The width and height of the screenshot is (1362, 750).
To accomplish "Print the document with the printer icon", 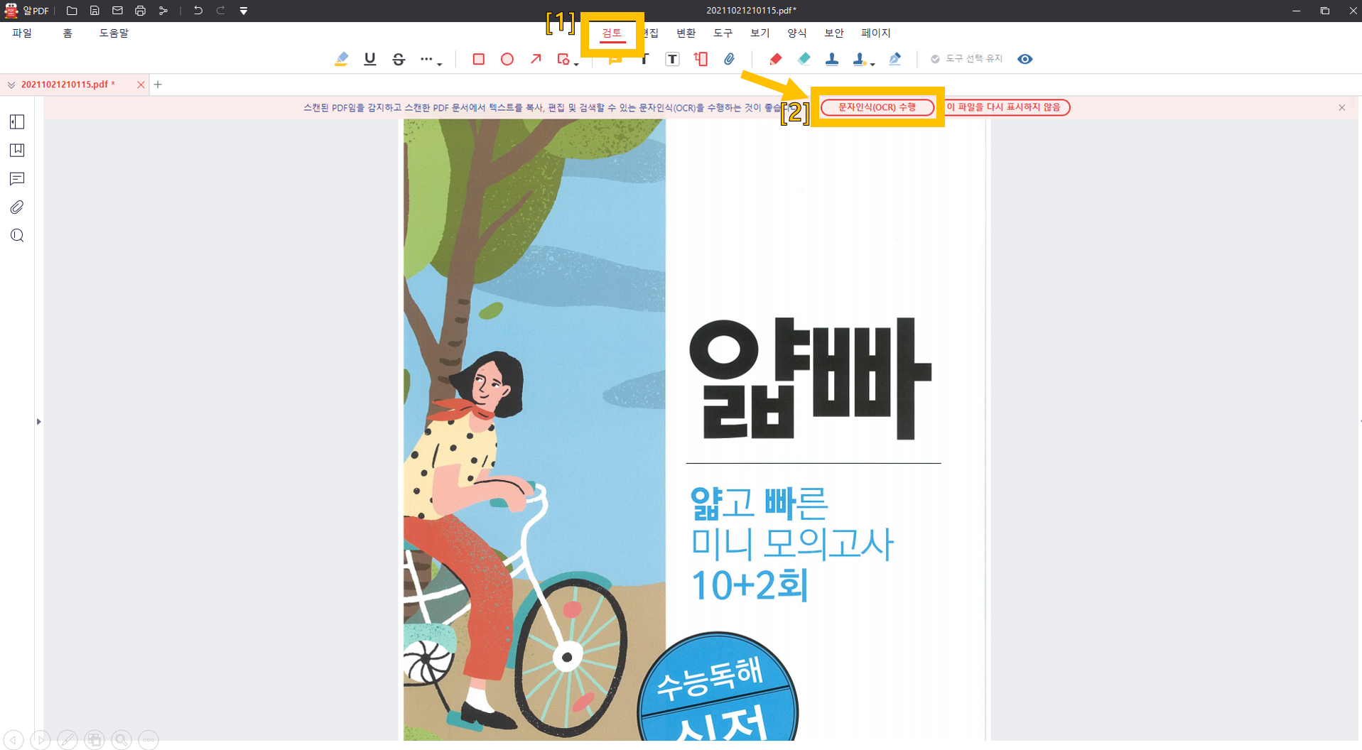I will (x=140, y=11).
